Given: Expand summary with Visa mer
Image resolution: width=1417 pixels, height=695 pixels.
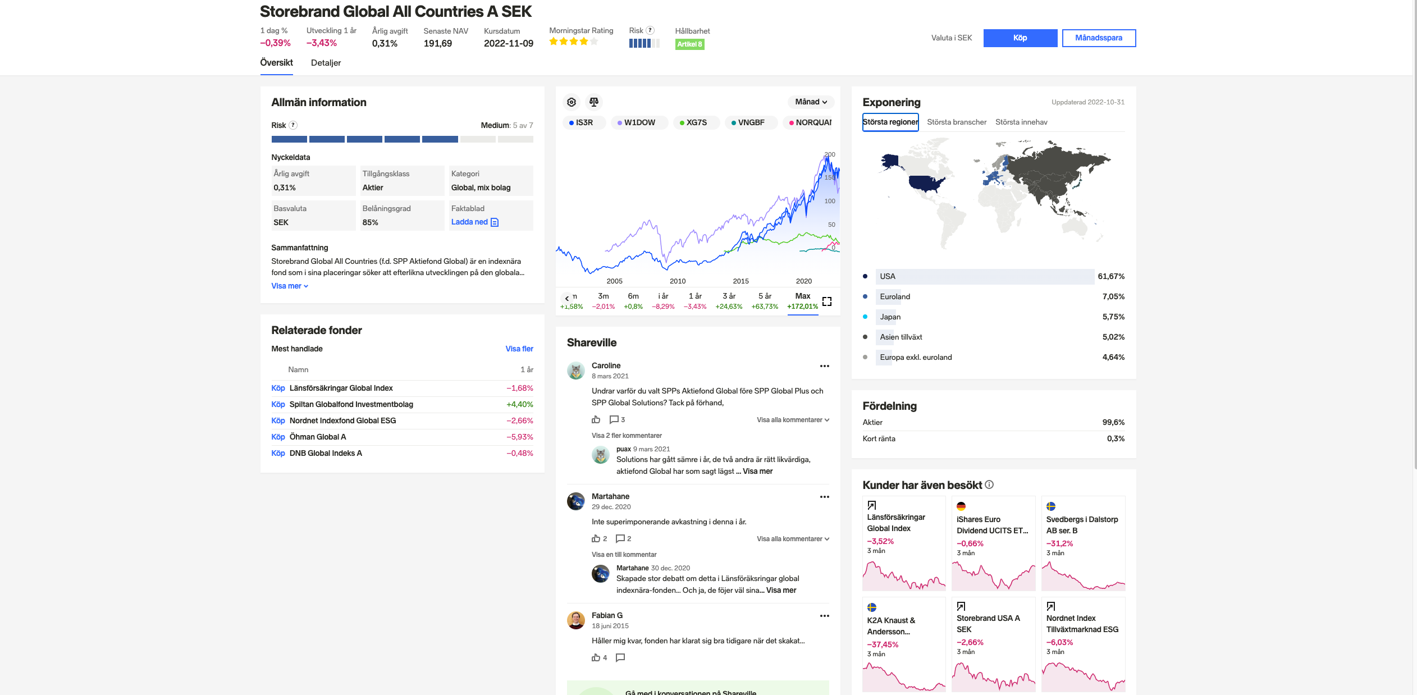Looking at the screenshot, I should (x=290, y=286).
